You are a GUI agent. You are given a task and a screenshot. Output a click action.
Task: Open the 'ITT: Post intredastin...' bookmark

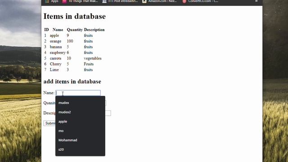pos(120,1)
